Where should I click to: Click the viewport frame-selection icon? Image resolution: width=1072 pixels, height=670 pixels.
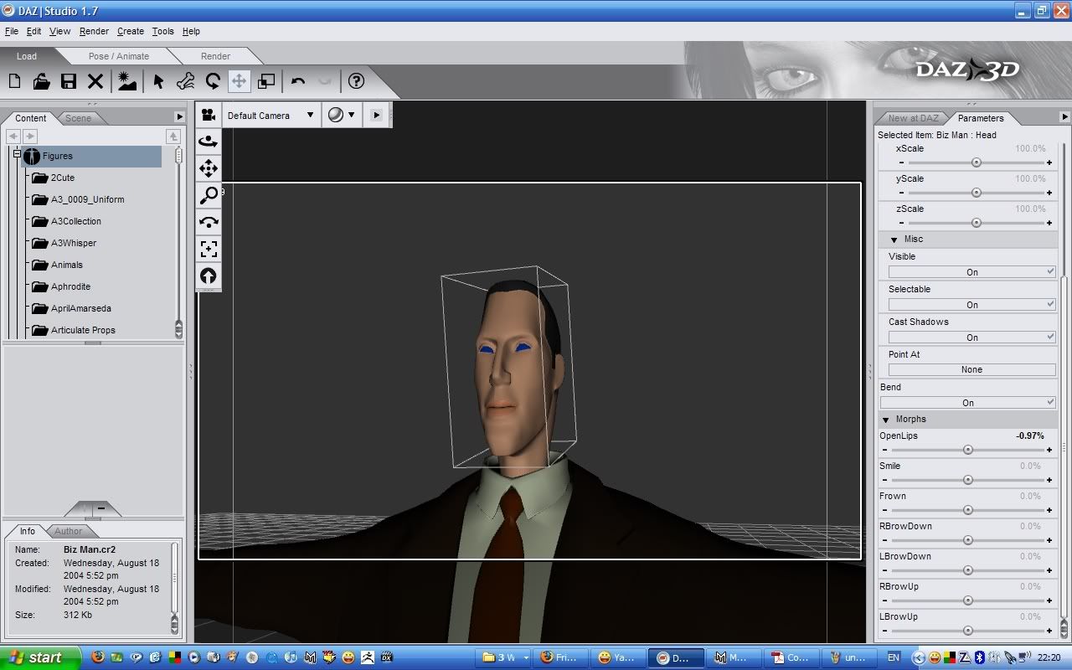pyautogui.click(x=209, y=249)
